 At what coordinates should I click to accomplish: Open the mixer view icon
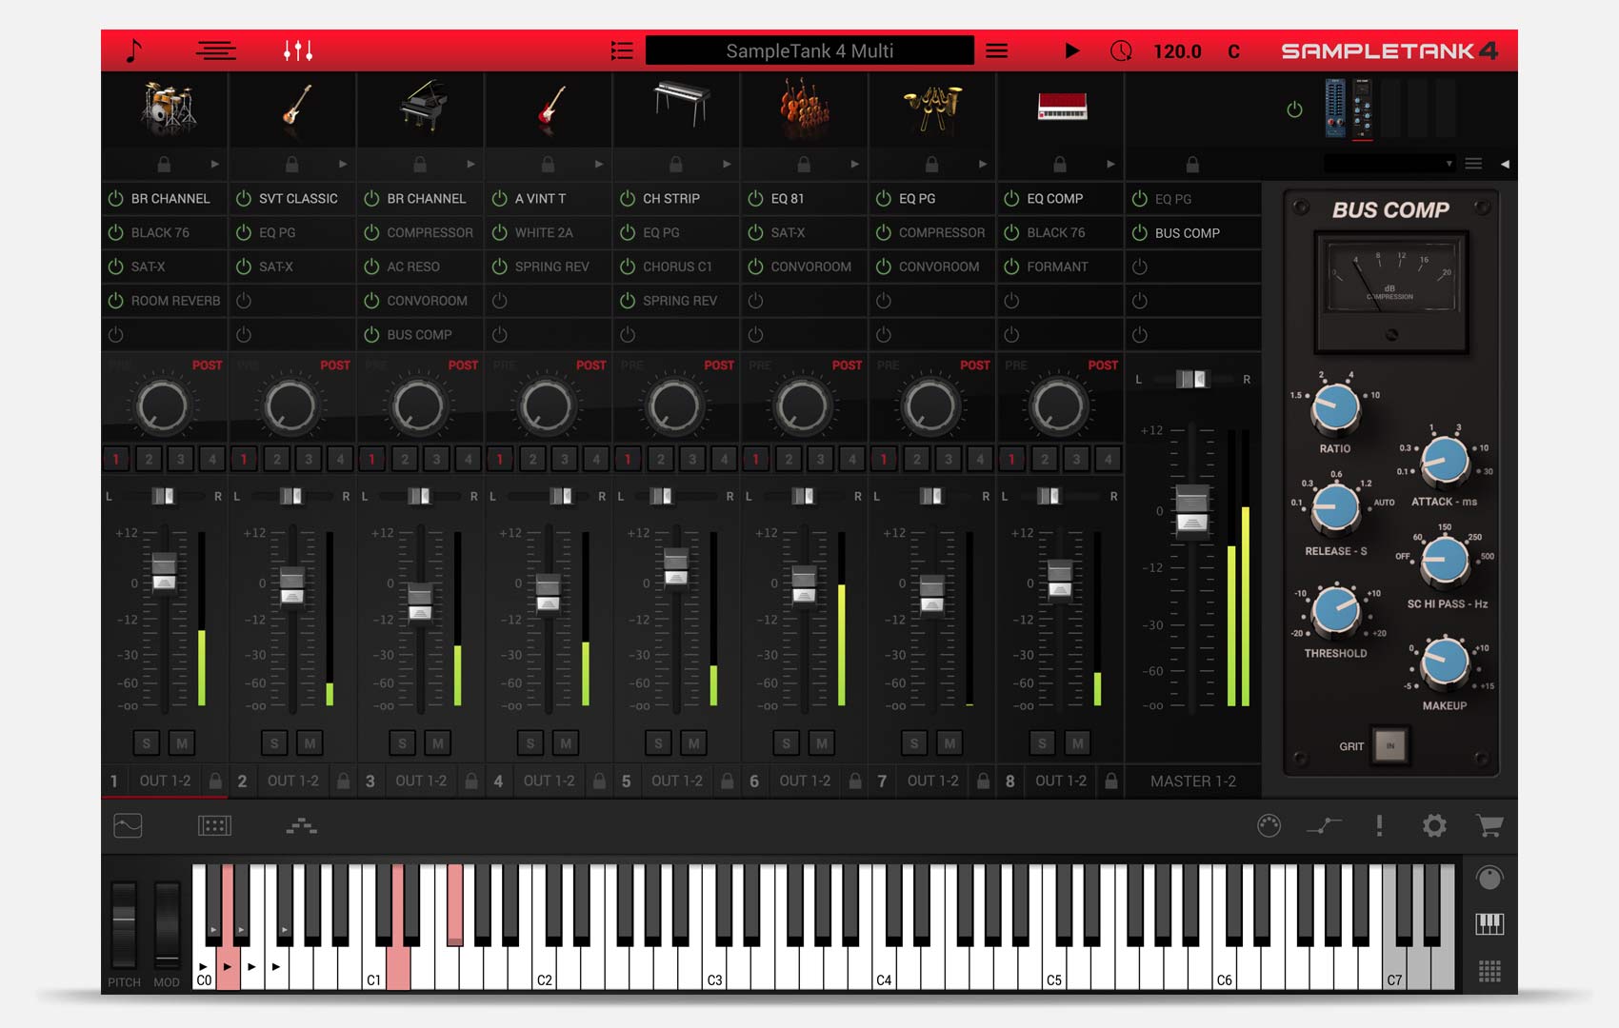298,50
